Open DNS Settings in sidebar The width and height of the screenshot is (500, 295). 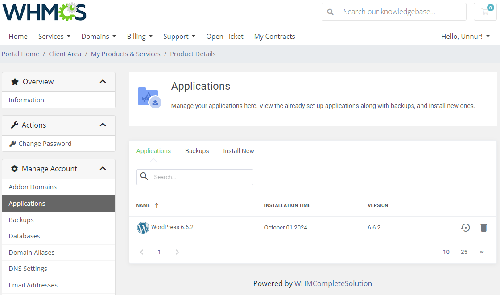coord(59,269)
